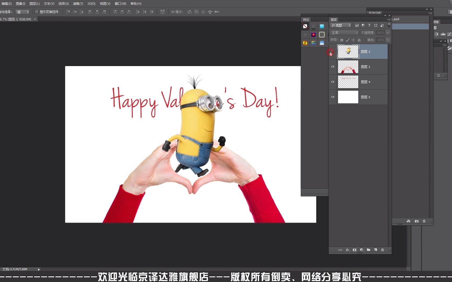Open the 滤镜(T) menu
The image size is (452, 282).
click(78, 4)
